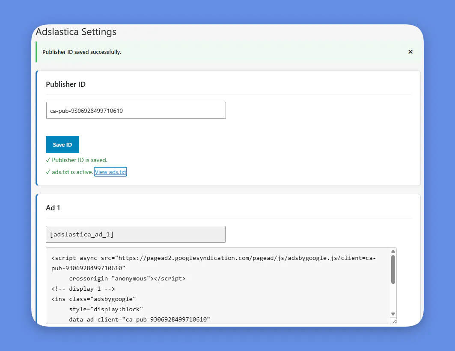455x351 pixels.
Task: Click the Publisher ID input field
Action: point(136,110)
